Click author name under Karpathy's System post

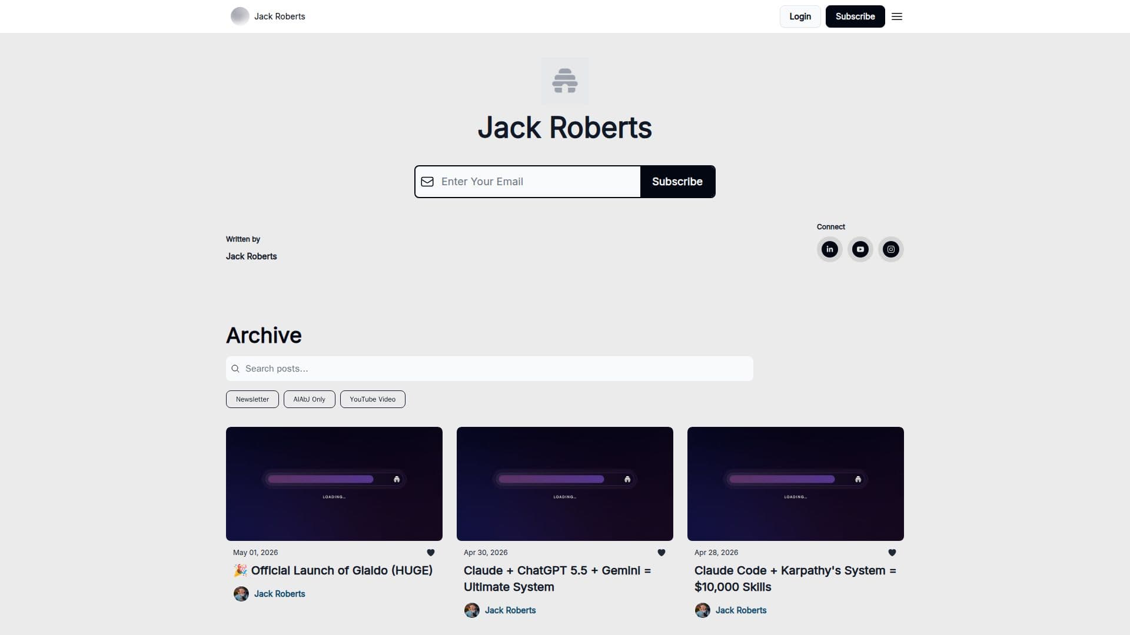pos(741,610)
